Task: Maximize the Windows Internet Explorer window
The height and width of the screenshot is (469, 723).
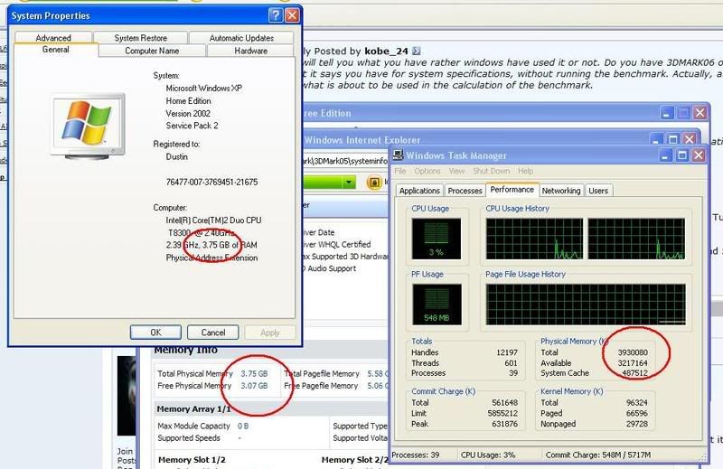Action: [x=672, y=139]
